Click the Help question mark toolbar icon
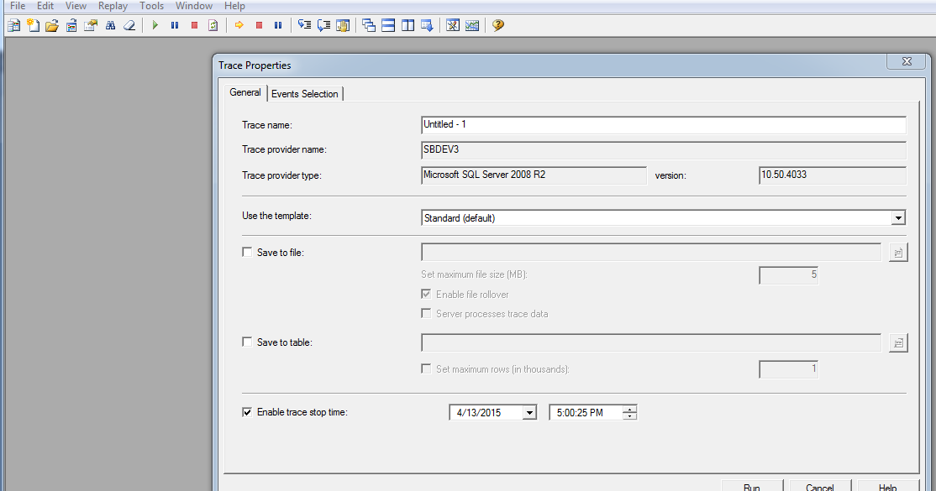Screen dimensions: 936x491 [x=497, y=25]
